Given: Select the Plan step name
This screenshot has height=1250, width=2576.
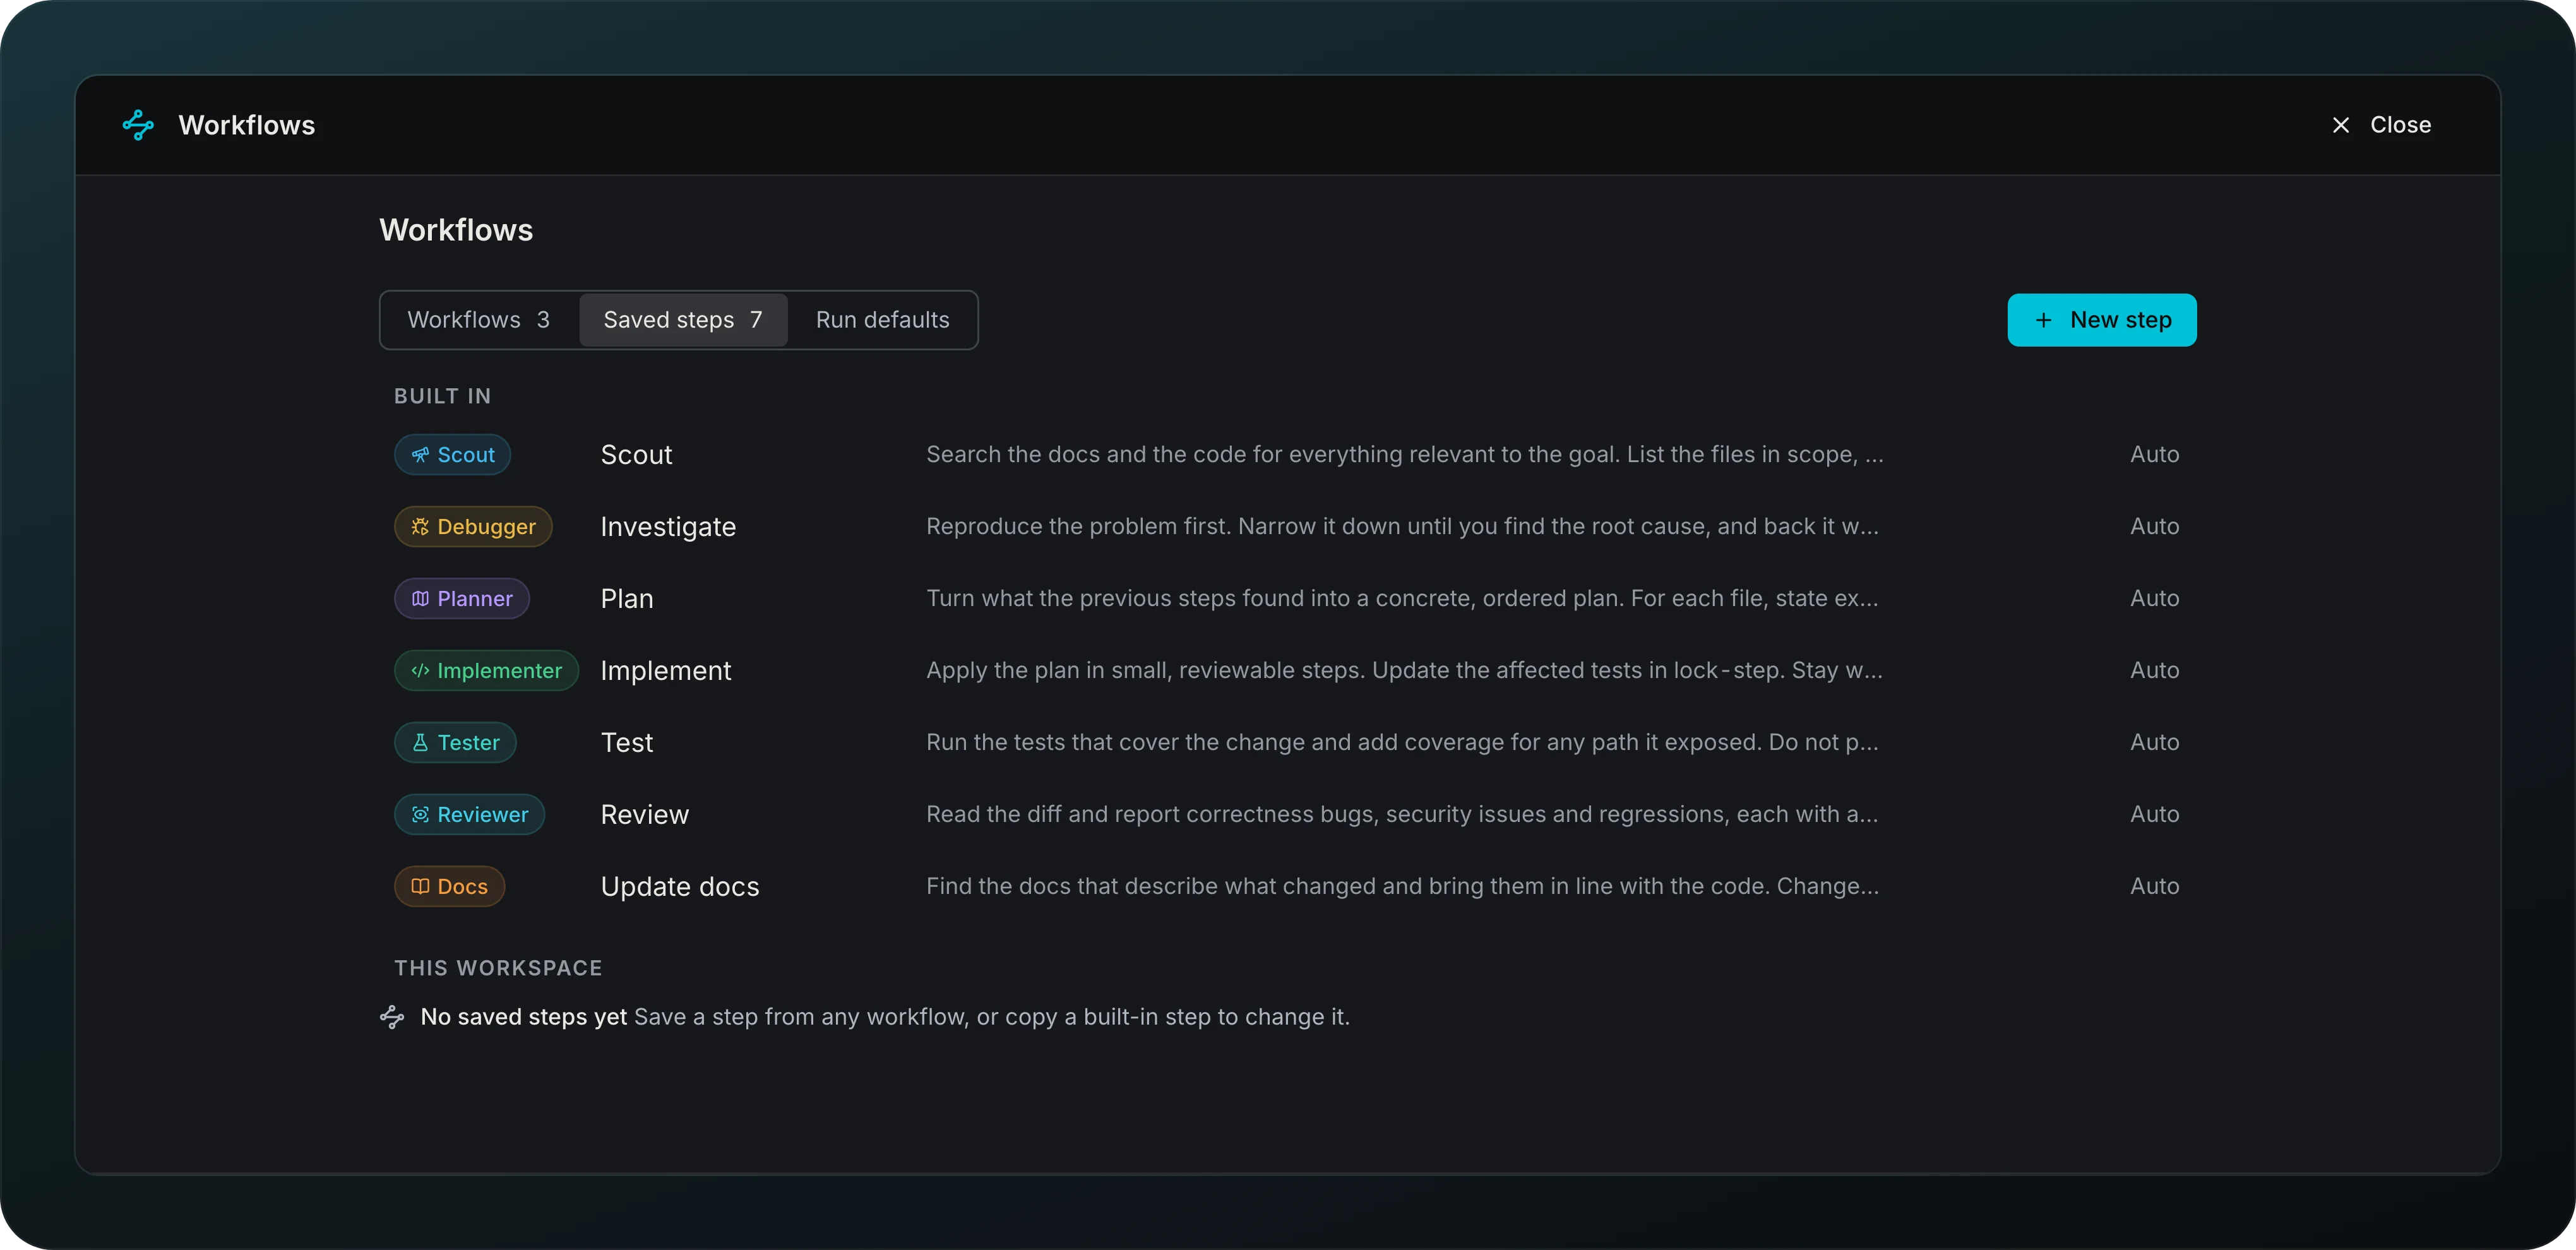Looking at the screenshot, I should pyautogui.click(x=627, y=599).
